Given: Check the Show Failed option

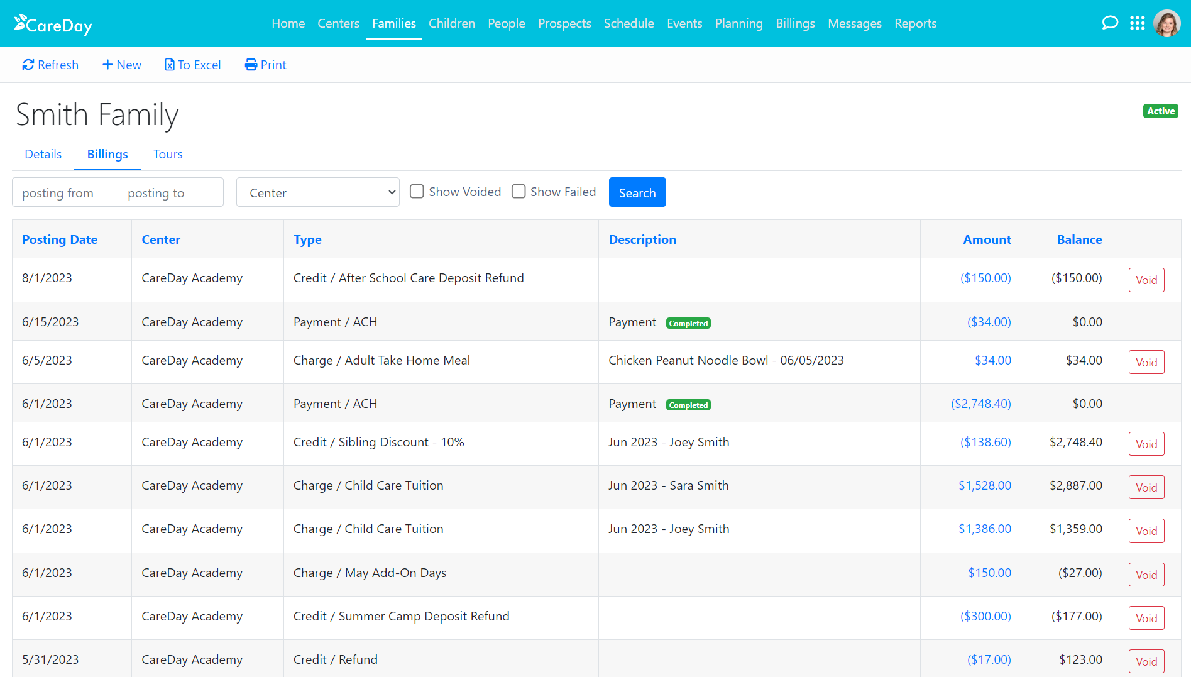Looking at the screenshot, I should tap(519, 191).
